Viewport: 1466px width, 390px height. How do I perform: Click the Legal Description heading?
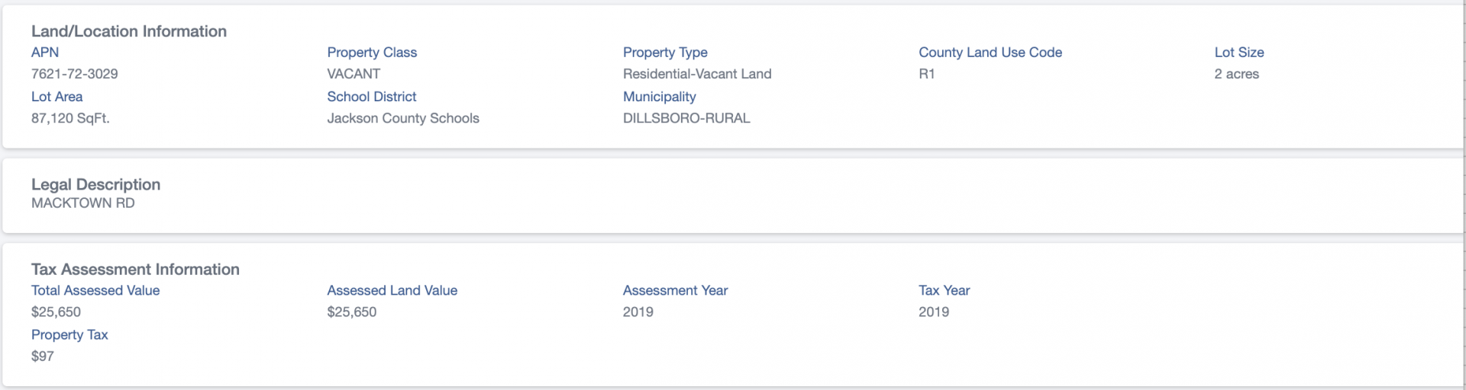(x=96, y=184)
